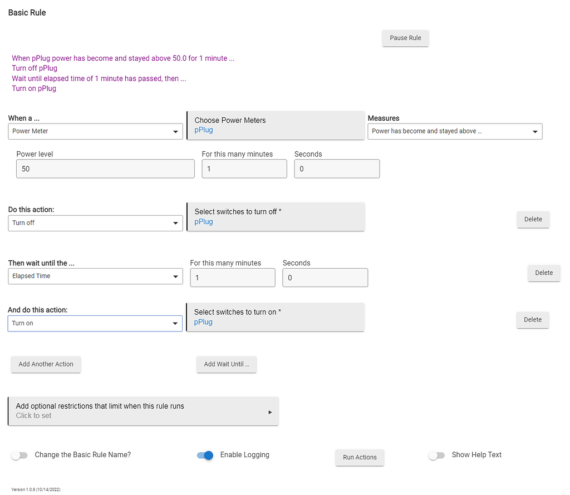Viewport: 570px width, 495px height.
Task: Expand the optional restrictions section
Action: click(x=143, y=411)
